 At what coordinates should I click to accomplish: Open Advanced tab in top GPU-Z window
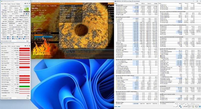13,4
